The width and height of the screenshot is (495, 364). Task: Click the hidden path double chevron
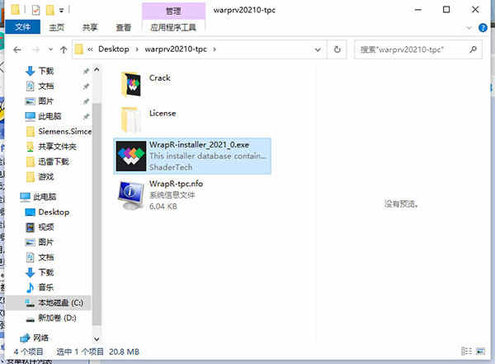[90, 49]
